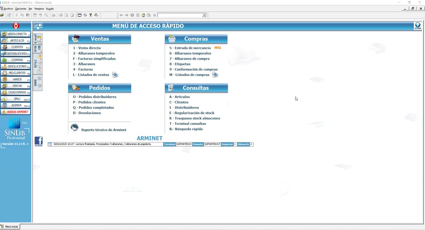The height and width of the screenshot is (230, 425).
Task: Click printer icon beside Listados de compras
Action: click(x=215, y=75)
